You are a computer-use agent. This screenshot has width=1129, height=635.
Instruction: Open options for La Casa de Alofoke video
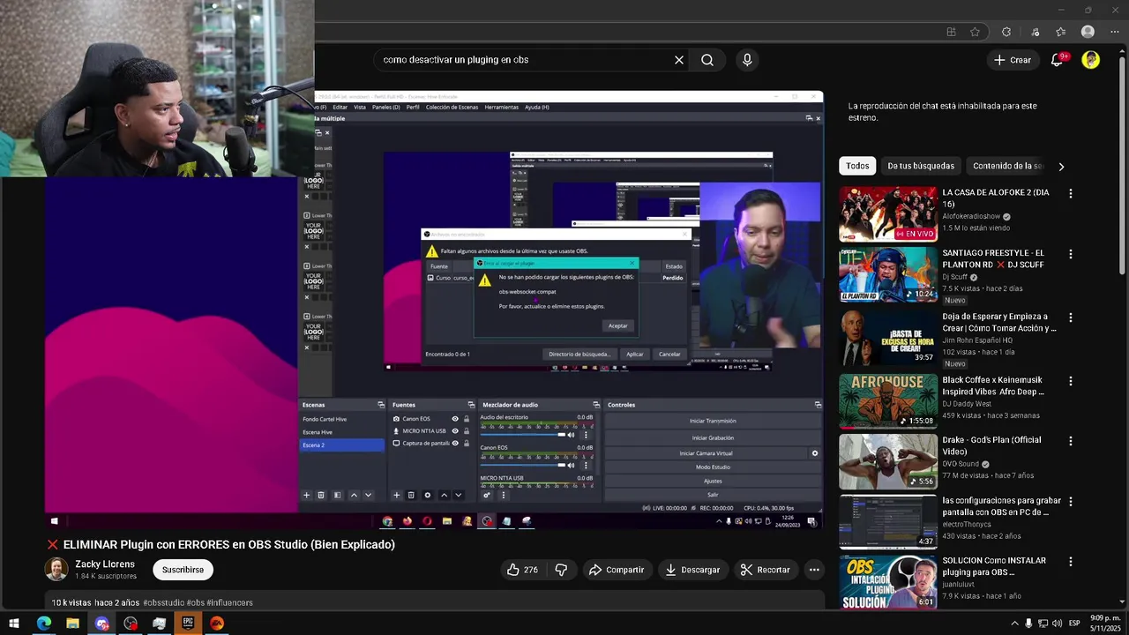coord(1071,193)
